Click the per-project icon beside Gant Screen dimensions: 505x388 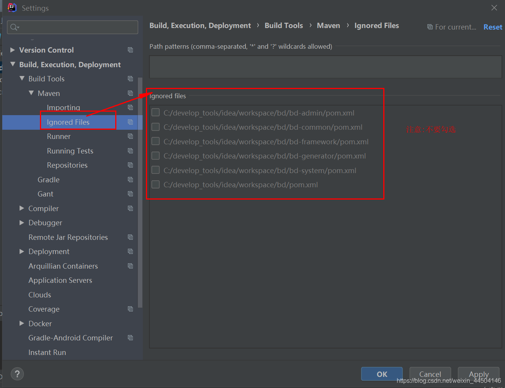[x=130, y=194]
